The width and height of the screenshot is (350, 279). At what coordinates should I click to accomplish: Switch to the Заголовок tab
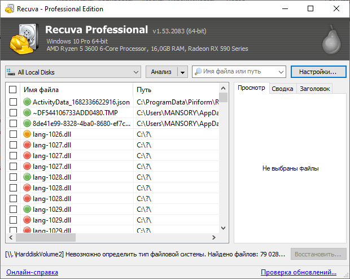click(314, 89)
